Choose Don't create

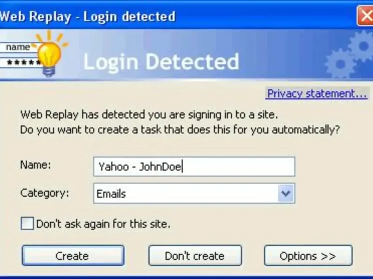pos(195,256)
